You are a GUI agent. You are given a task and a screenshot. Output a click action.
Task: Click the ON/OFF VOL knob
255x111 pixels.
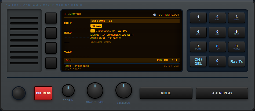click(x=95, y=90)
